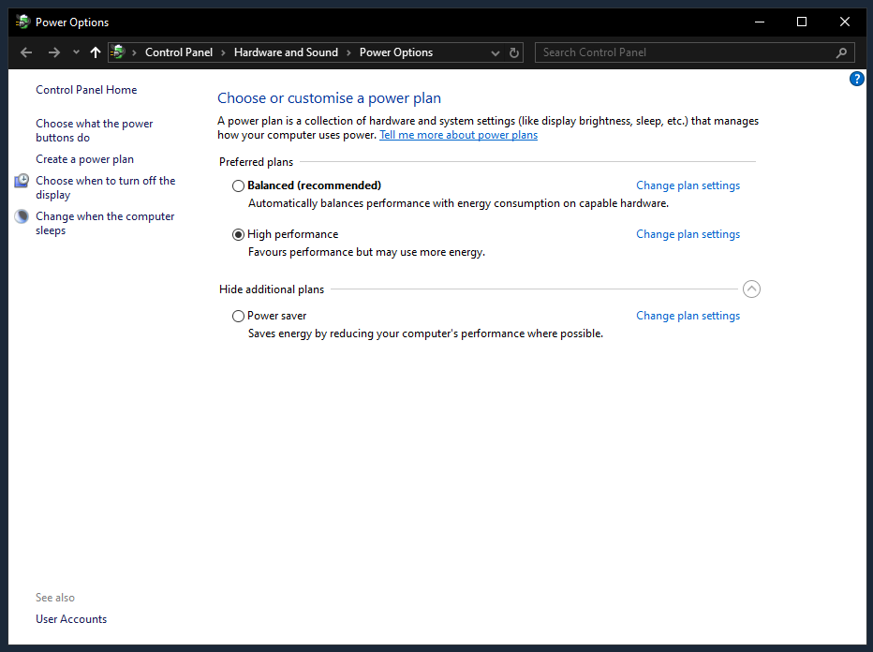Screen dimensions: 873x652
Task: Click the back navigation arrow
Action: [x=26, y=52]
